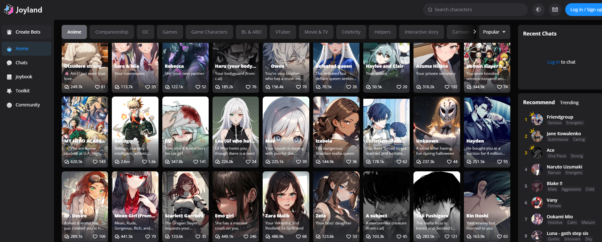
Task: Open the Rin Itoshi character card
Action: [487, 207]
